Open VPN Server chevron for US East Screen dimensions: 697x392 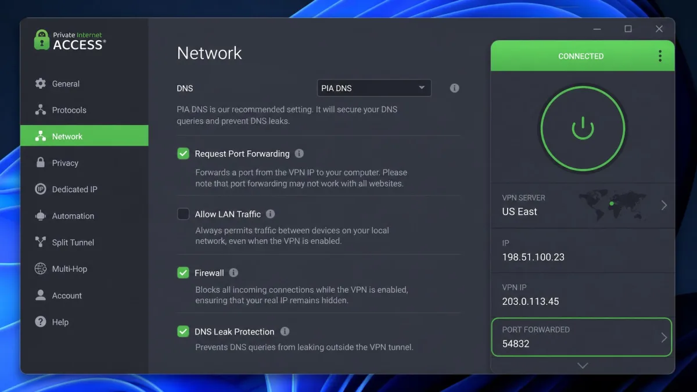click(664, 205)
